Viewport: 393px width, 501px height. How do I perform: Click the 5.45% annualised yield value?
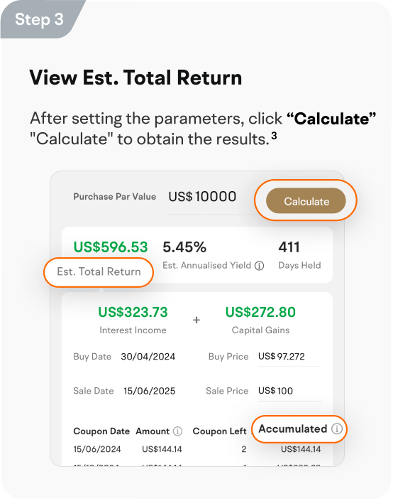click(184, 247)
